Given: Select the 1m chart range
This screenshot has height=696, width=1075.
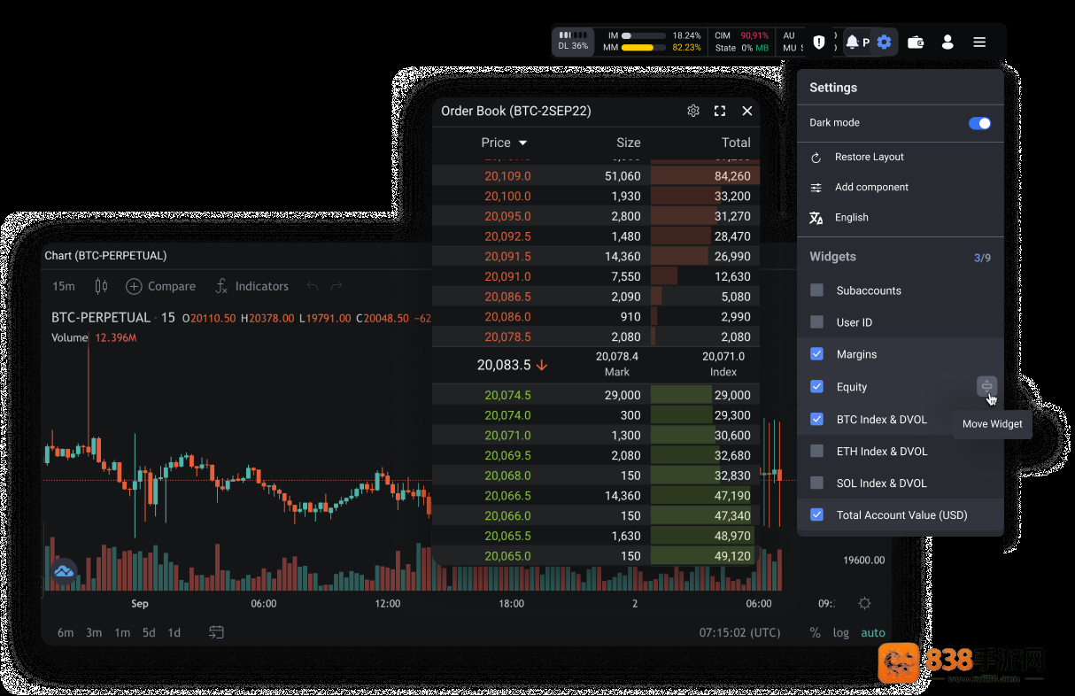Looking at the screenshot, I should [x=122, y=632].
